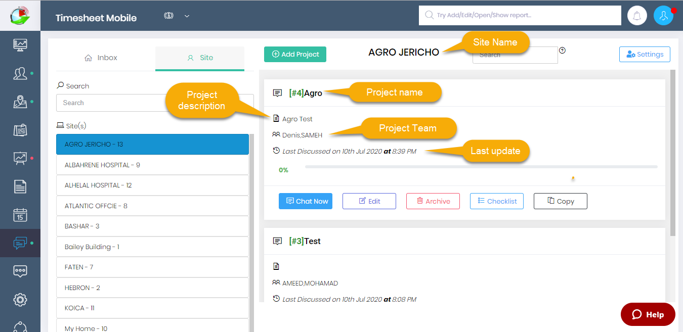
Task: Select site FATEN - 7
Action: coord(152,267)
